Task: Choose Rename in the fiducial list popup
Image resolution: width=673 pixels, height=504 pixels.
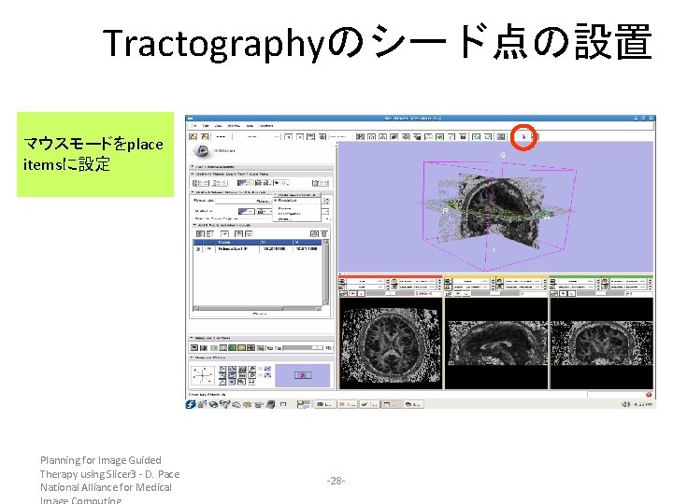Action: click(284, 208)
